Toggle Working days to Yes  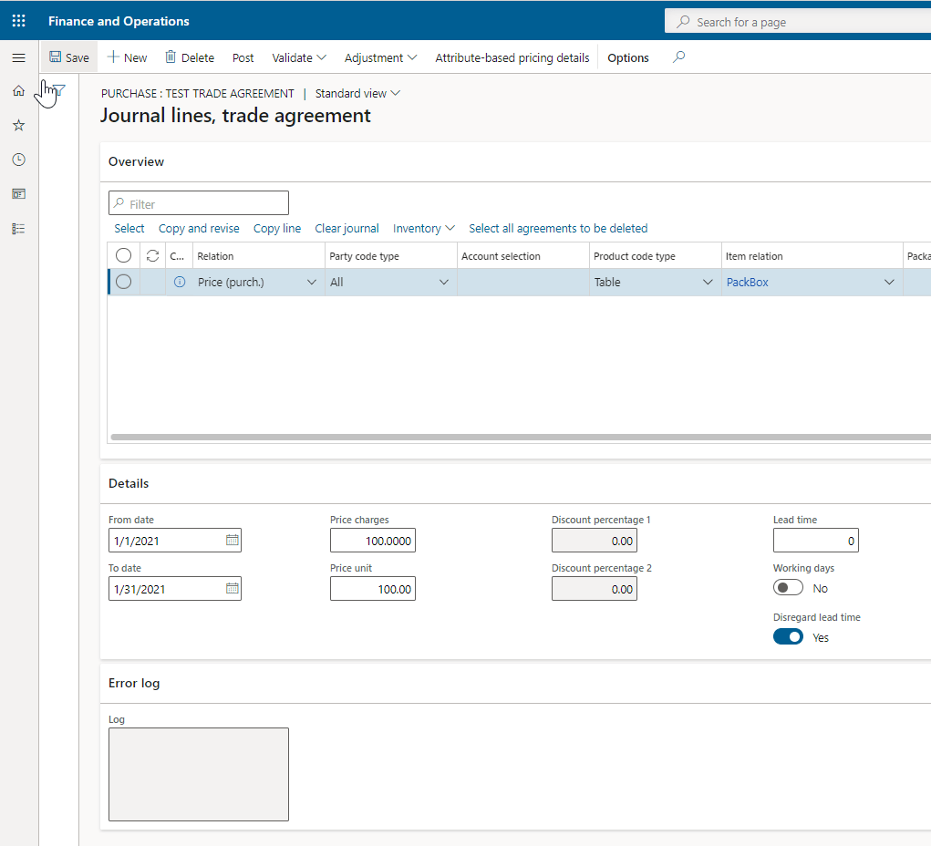[788, 587]
